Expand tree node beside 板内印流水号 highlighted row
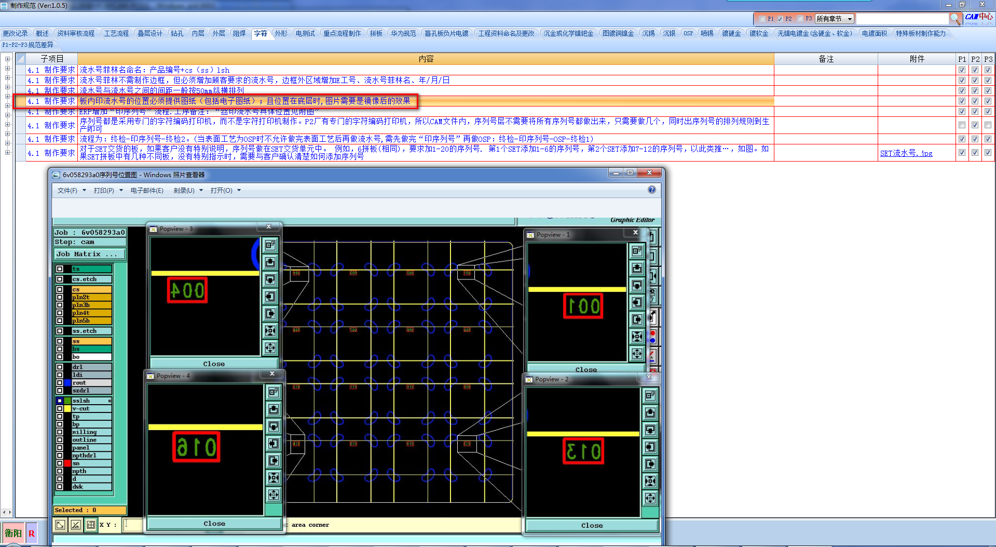The image size is (996, 547). (7, 97)
